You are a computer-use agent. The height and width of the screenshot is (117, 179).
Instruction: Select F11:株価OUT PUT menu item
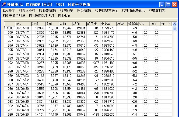coord(42,16)
